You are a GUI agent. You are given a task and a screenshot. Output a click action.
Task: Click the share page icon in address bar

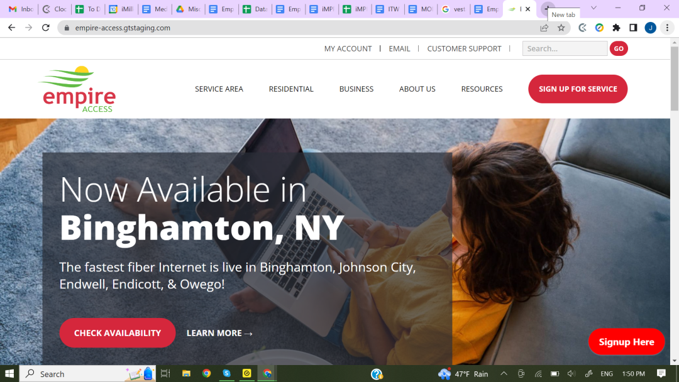click(x=543, y=28)
